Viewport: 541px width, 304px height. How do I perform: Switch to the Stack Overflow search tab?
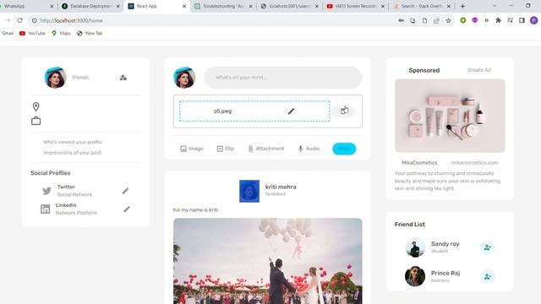point(422,6)
